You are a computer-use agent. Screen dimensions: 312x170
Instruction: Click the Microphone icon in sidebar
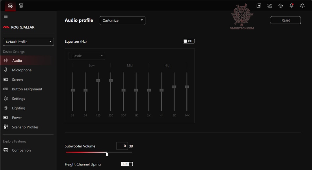(x=5, y=70)
